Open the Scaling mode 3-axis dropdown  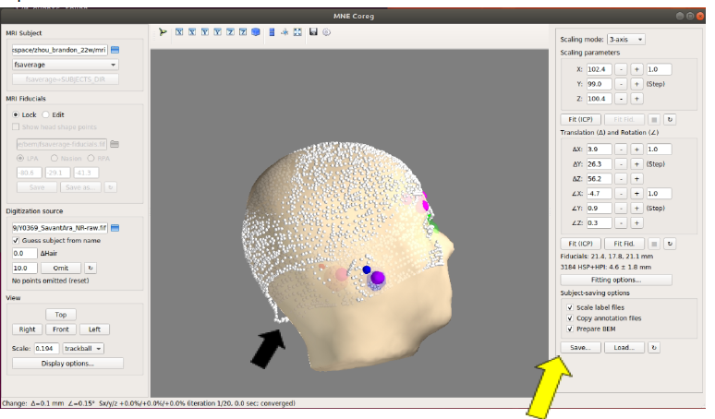[x=626, y=39]
